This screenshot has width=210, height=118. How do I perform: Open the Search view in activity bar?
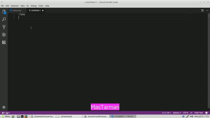click(x=4, y=19)
